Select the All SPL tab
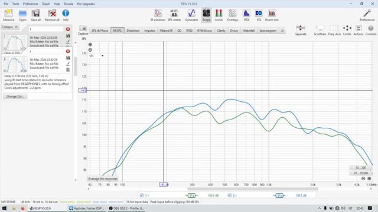Screen dimensions: 378x212 [118, 31]
